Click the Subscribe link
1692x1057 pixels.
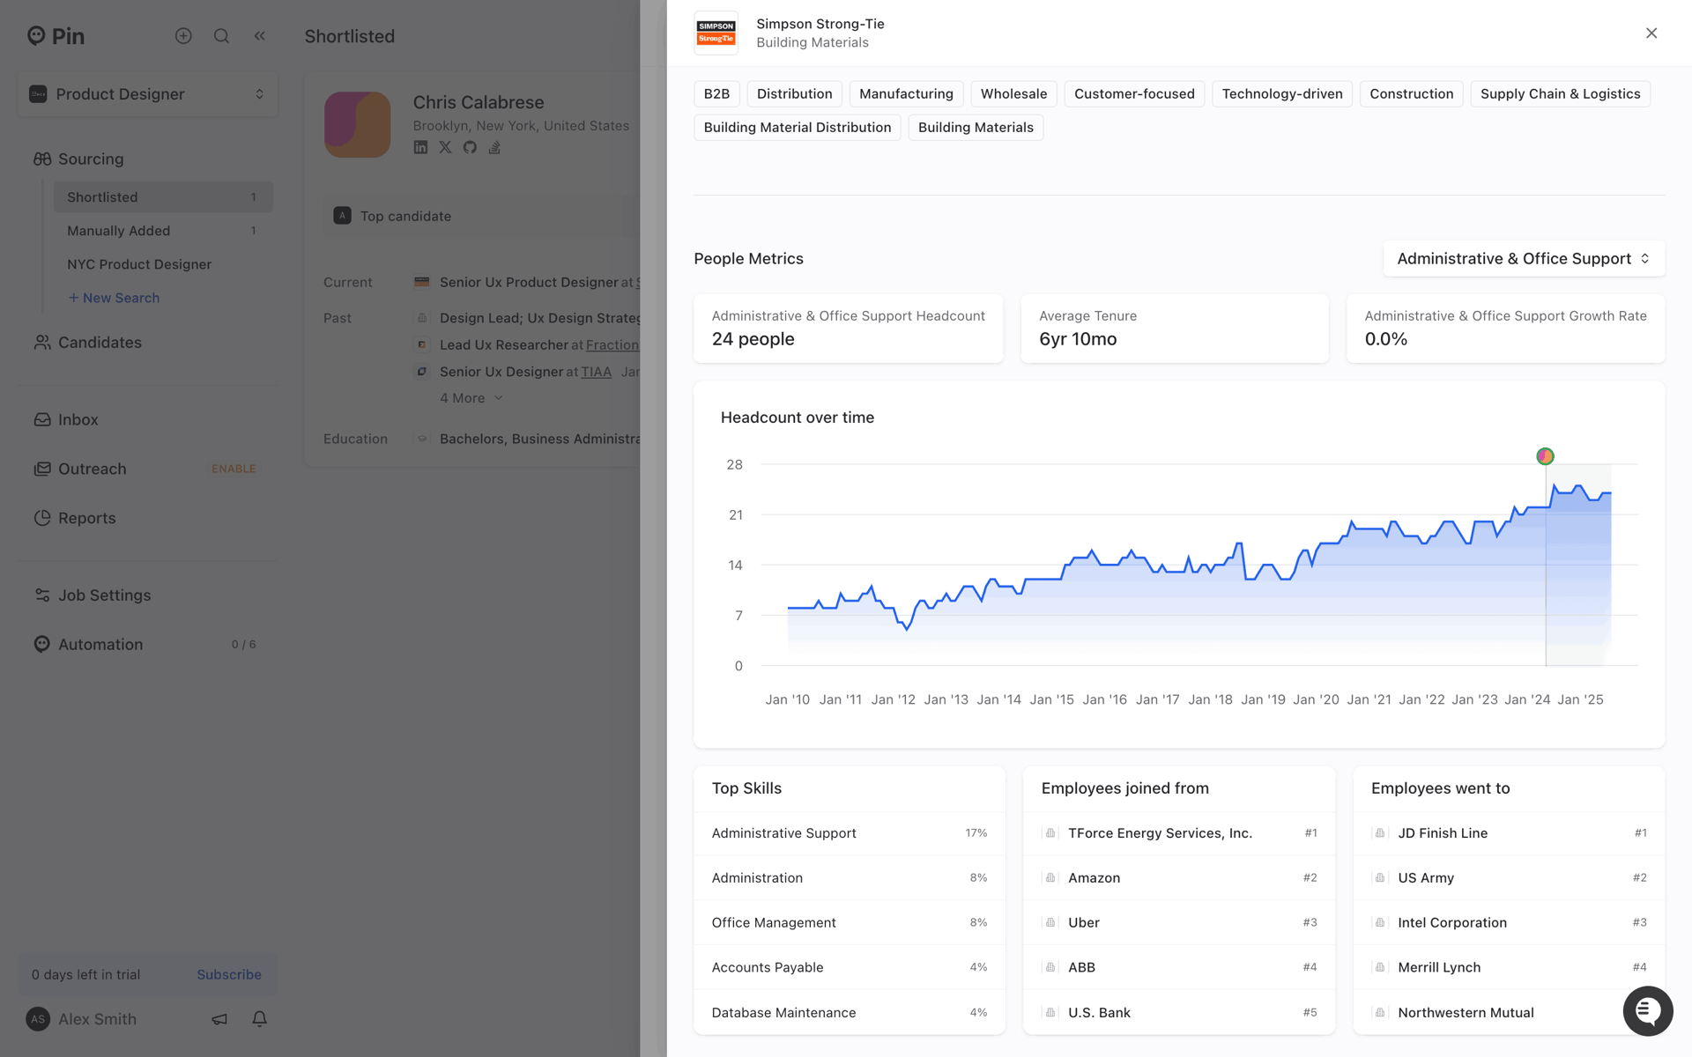[229, 974]
